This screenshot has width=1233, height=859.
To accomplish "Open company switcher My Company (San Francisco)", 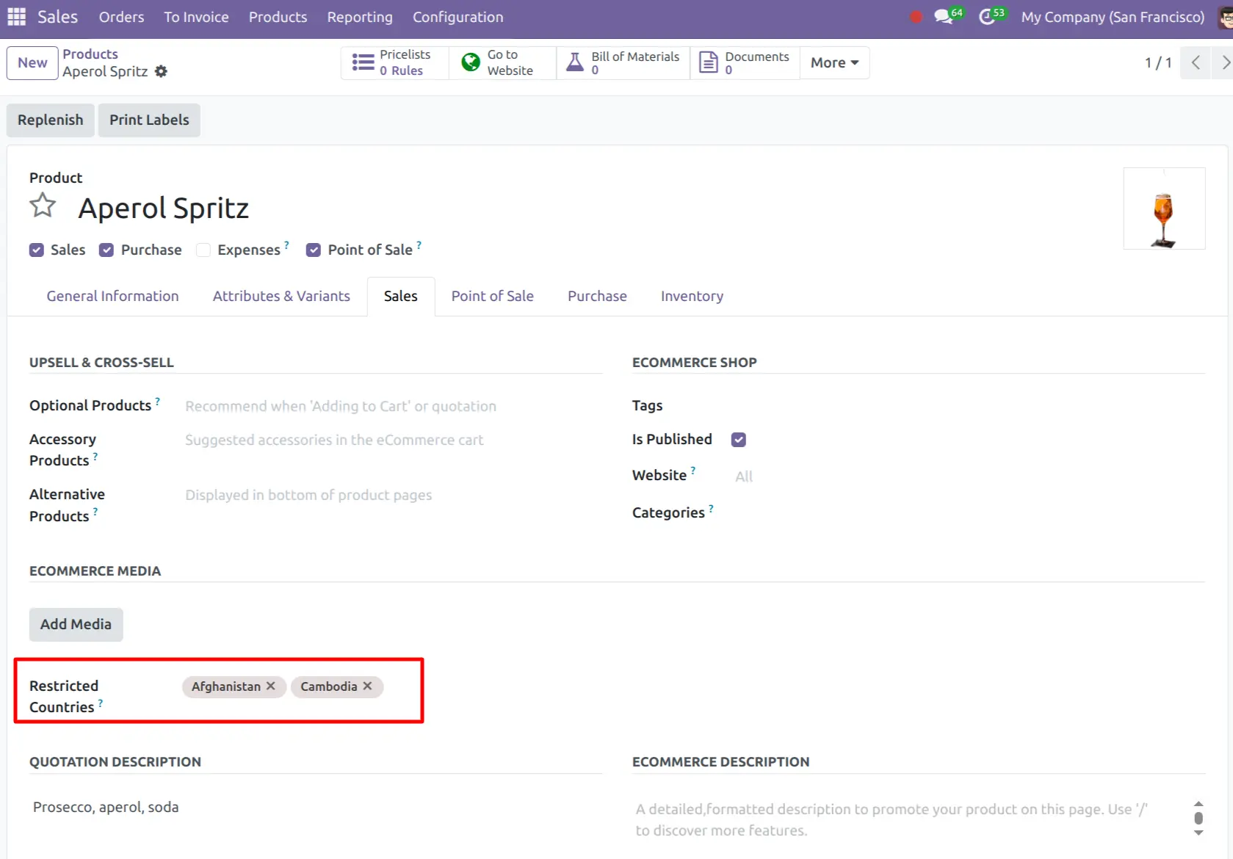I will (1113, 17).
